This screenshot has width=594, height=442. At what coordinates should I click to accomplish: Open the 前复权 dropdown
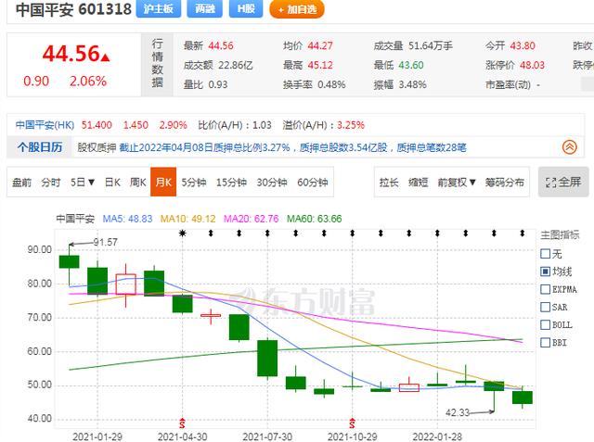tap(457, 183)
